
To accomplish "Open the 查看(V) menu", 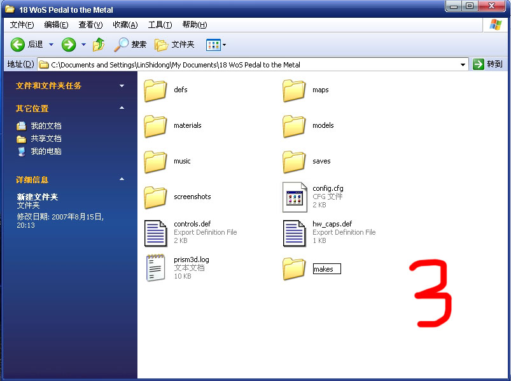I will pos(90,25).
